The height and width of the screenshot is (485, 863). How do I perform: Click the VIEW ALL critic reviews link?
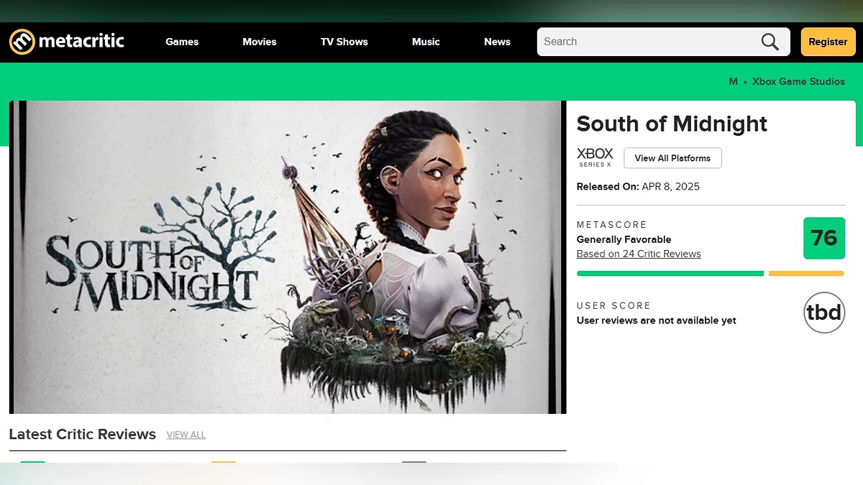click(x=186, y=435)
